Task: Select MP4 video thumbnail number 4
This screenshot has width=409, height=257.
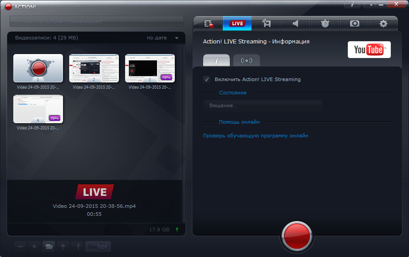Action: 38,109
